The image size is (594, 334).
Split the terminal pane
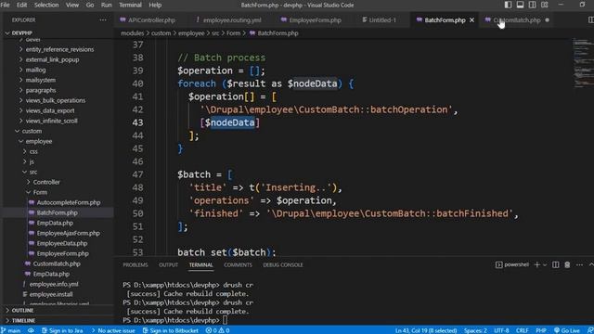[x=555, y=264]
